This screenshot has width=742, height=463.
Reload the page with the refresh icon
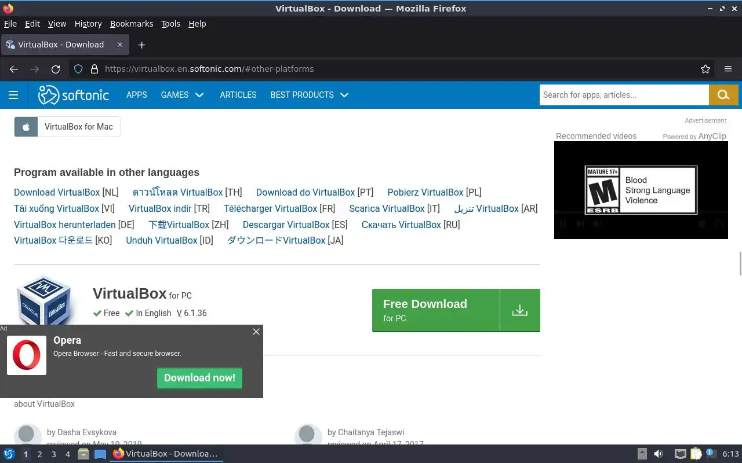point(56,69)
